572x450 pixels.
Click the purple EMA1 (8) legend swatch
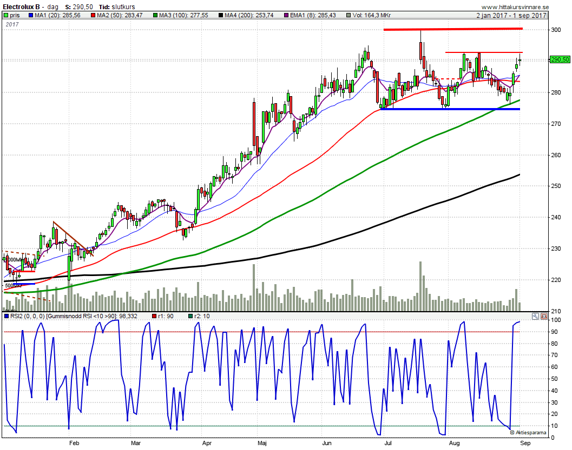coord(286,15)
